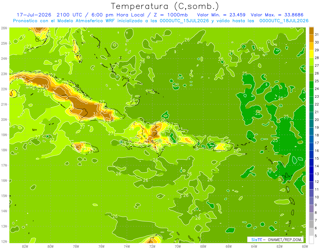This screenshot has height=250, width=324.
Task: Select "Valor Min. = 23.459" text
Action: pyautogui.click(x=221, y=15)
